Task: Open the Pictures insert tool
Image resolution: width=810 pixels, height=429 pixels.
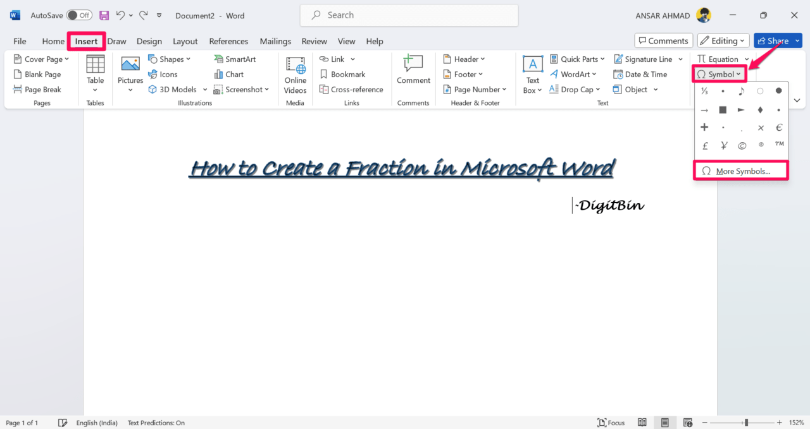Action: [130, 73]
